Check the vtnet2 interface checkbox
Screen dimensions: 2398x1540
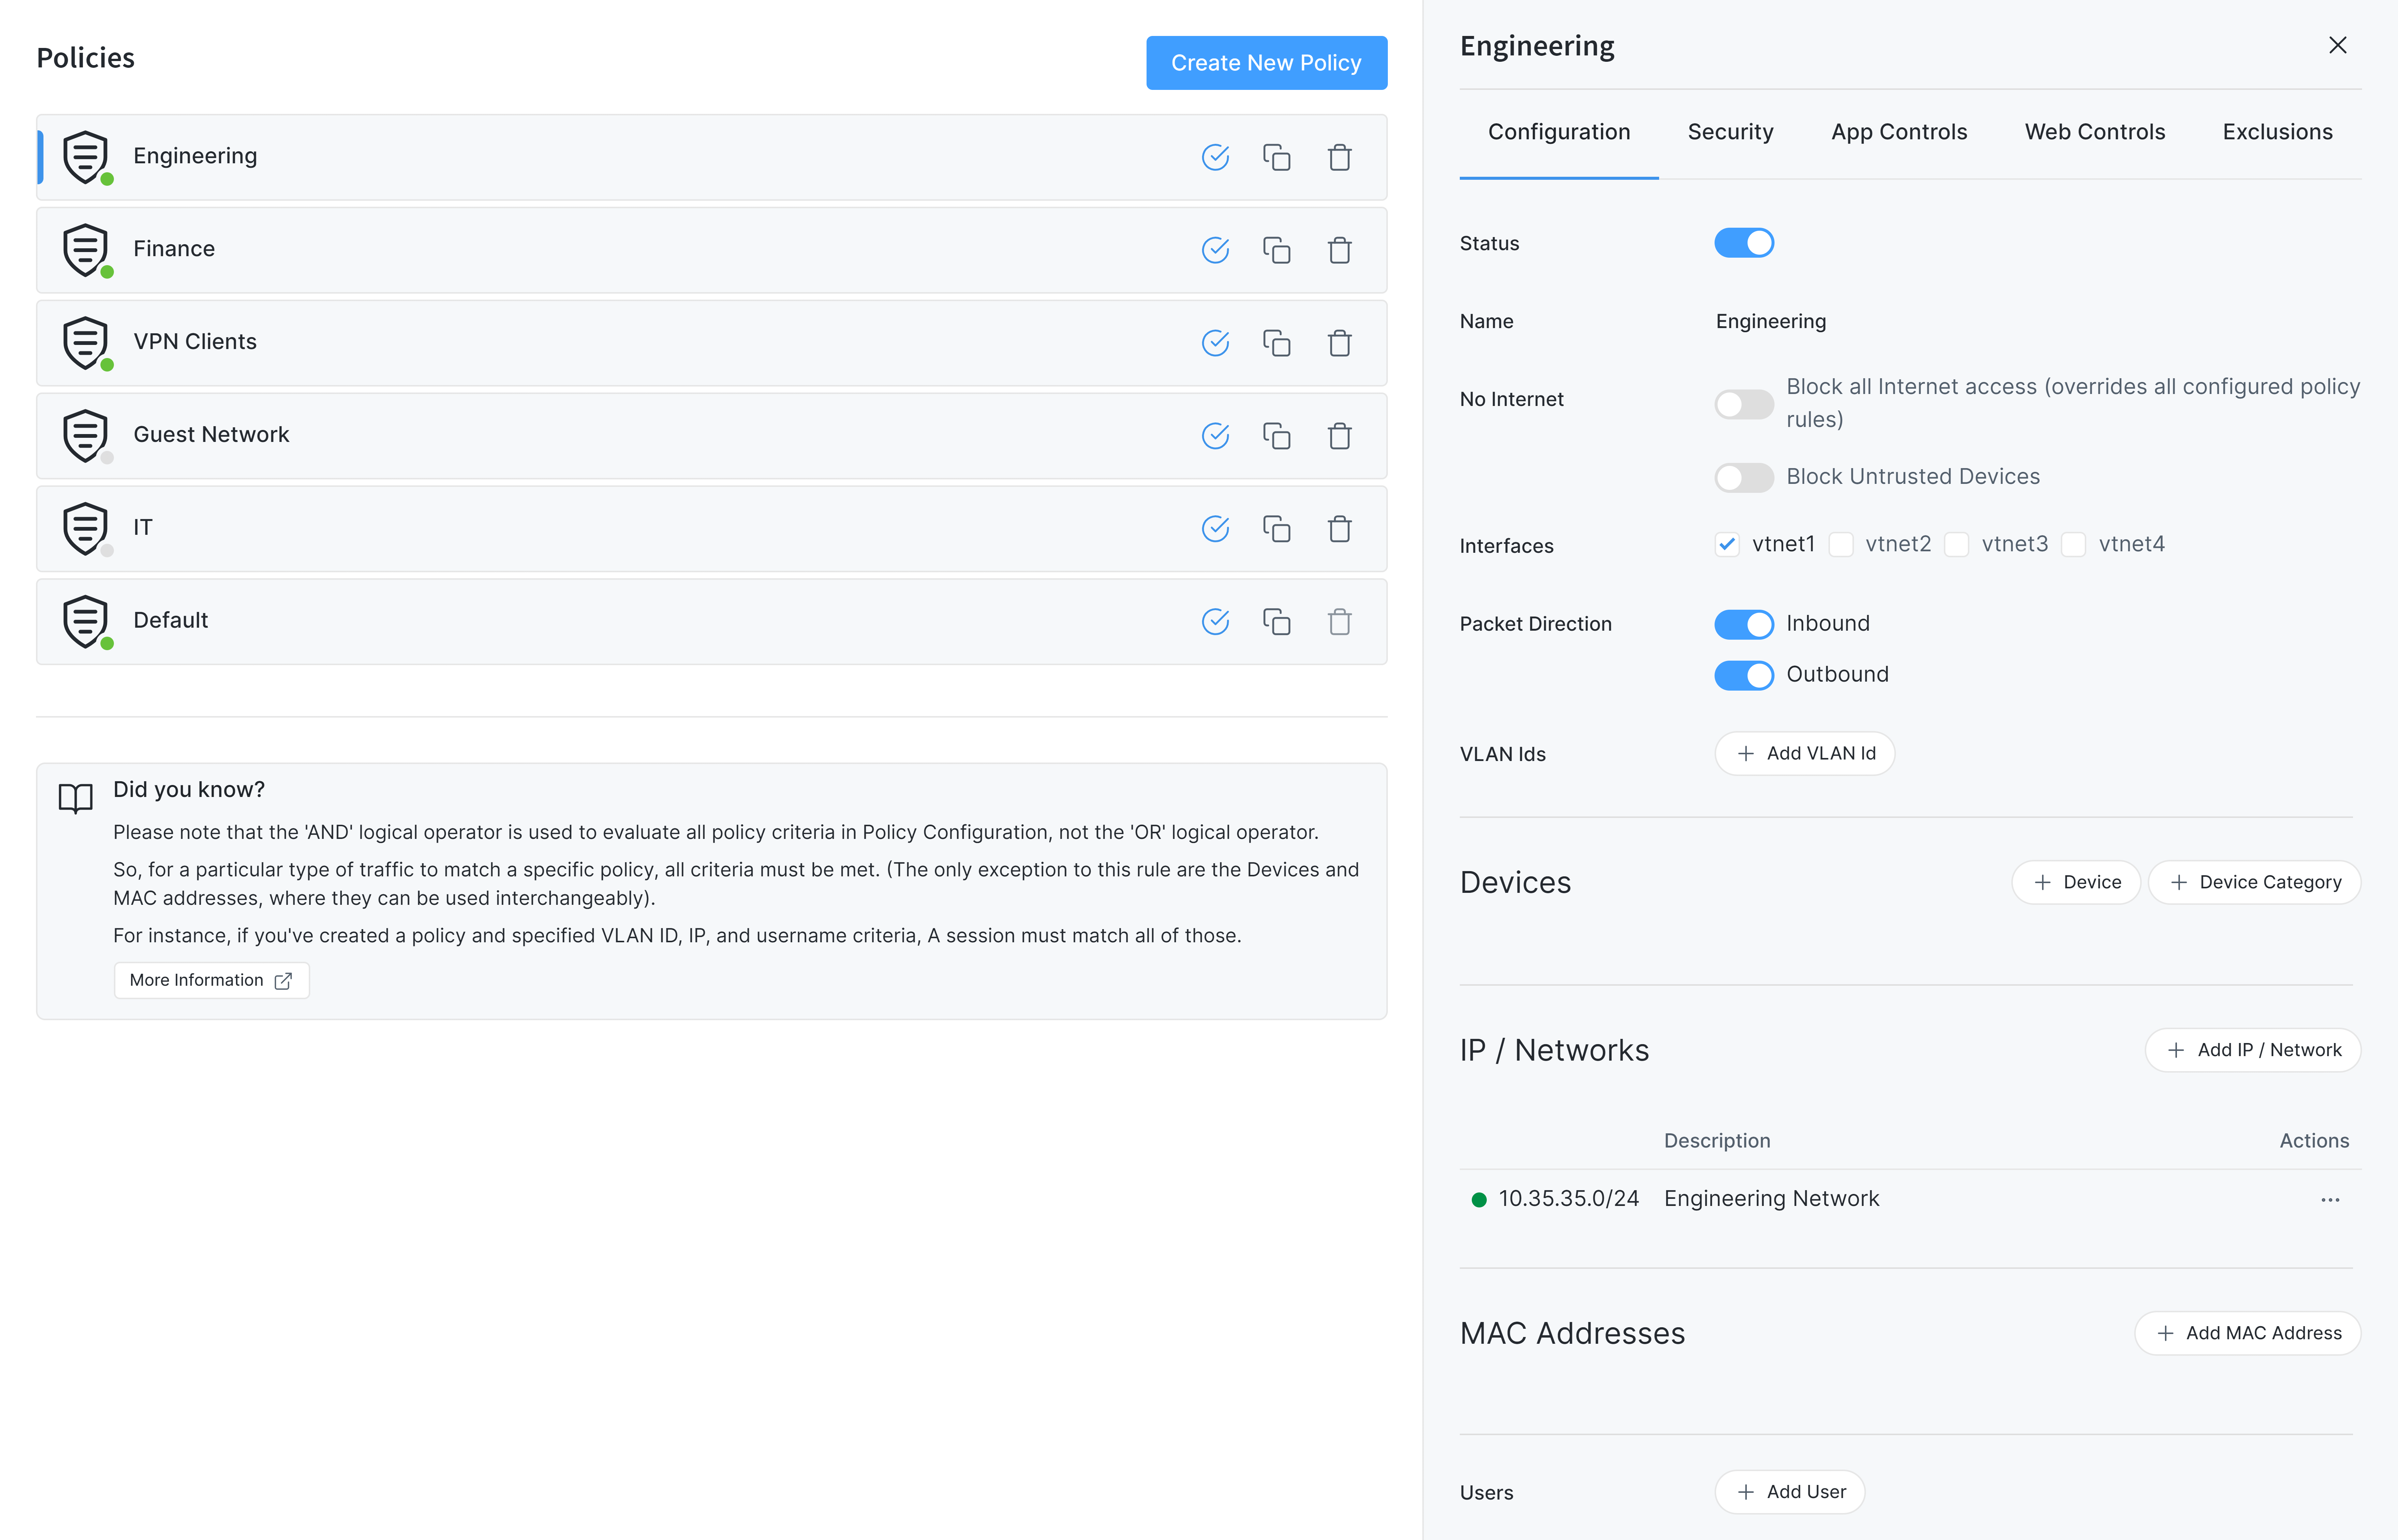click(1841, 544)
